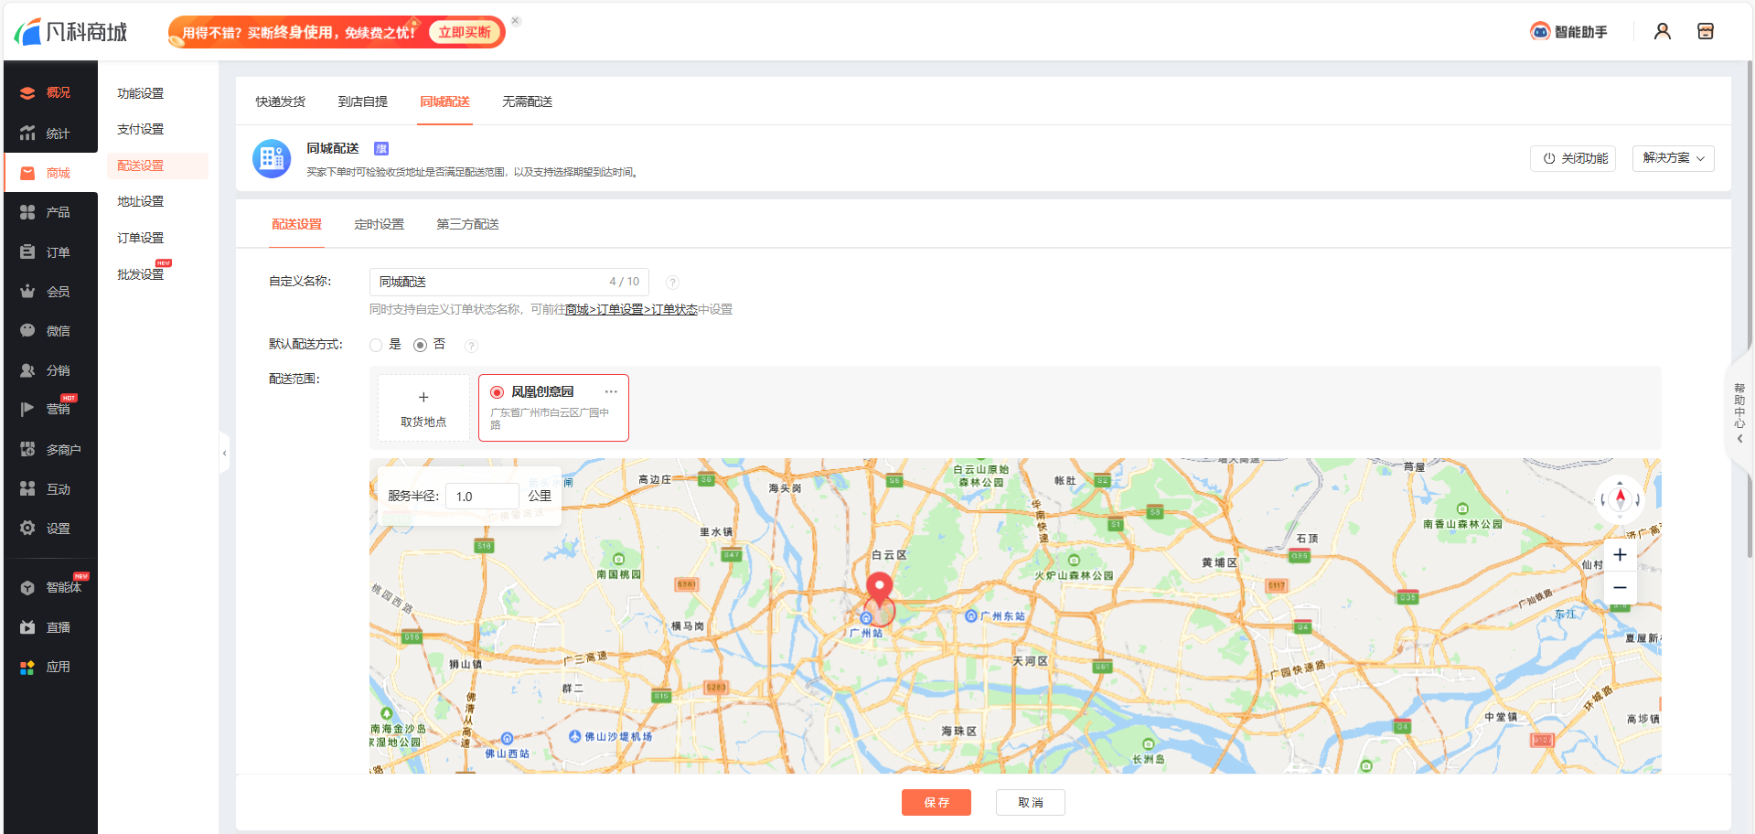Open the 智能体 agent sidebar icon
The height and width of the screenshot is (834, 1755).
point(27,588)
